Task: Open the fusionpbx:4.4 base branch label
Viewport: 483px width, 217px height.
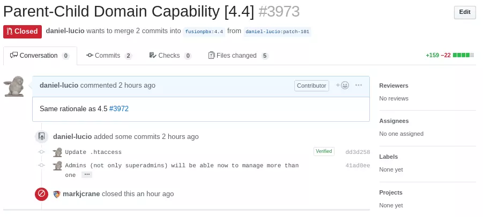Action: point(204,32)
